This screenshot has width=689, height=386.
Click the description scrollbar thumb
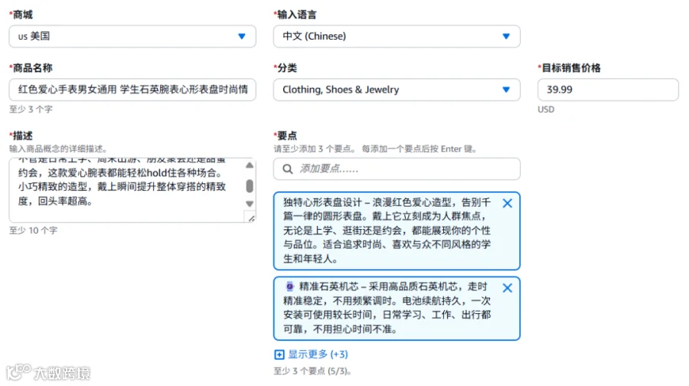click(x=250, y=186)
